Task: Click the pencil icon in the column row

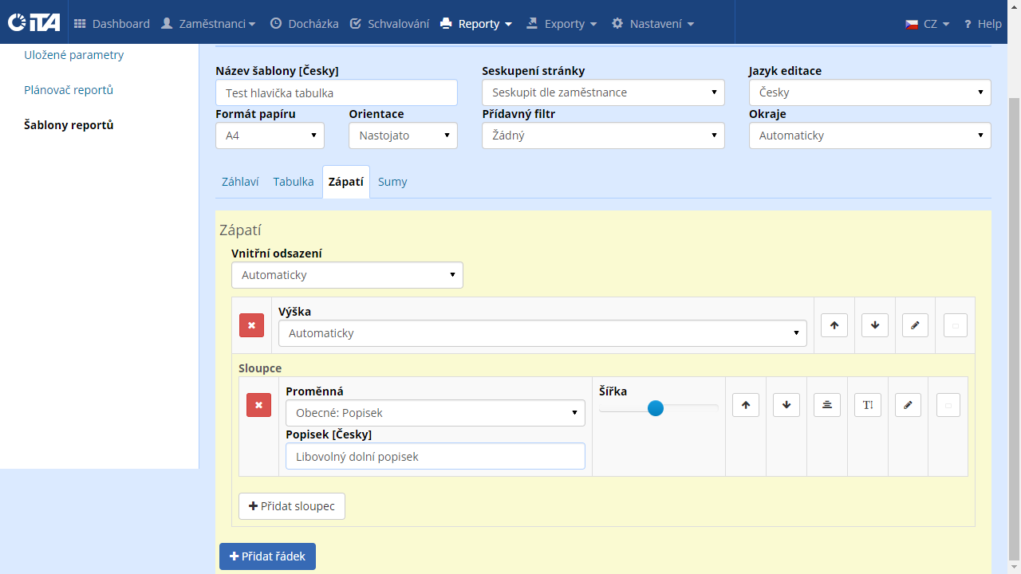Action: pos(908,405)
